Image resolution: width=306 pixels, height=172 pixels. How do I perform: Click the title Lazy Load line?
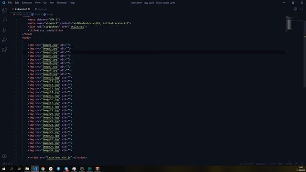(45, 31)
